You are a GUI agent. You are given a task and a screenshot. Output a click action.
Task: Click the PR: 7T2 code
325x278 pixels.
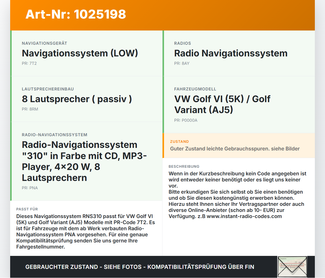(29, 63)
